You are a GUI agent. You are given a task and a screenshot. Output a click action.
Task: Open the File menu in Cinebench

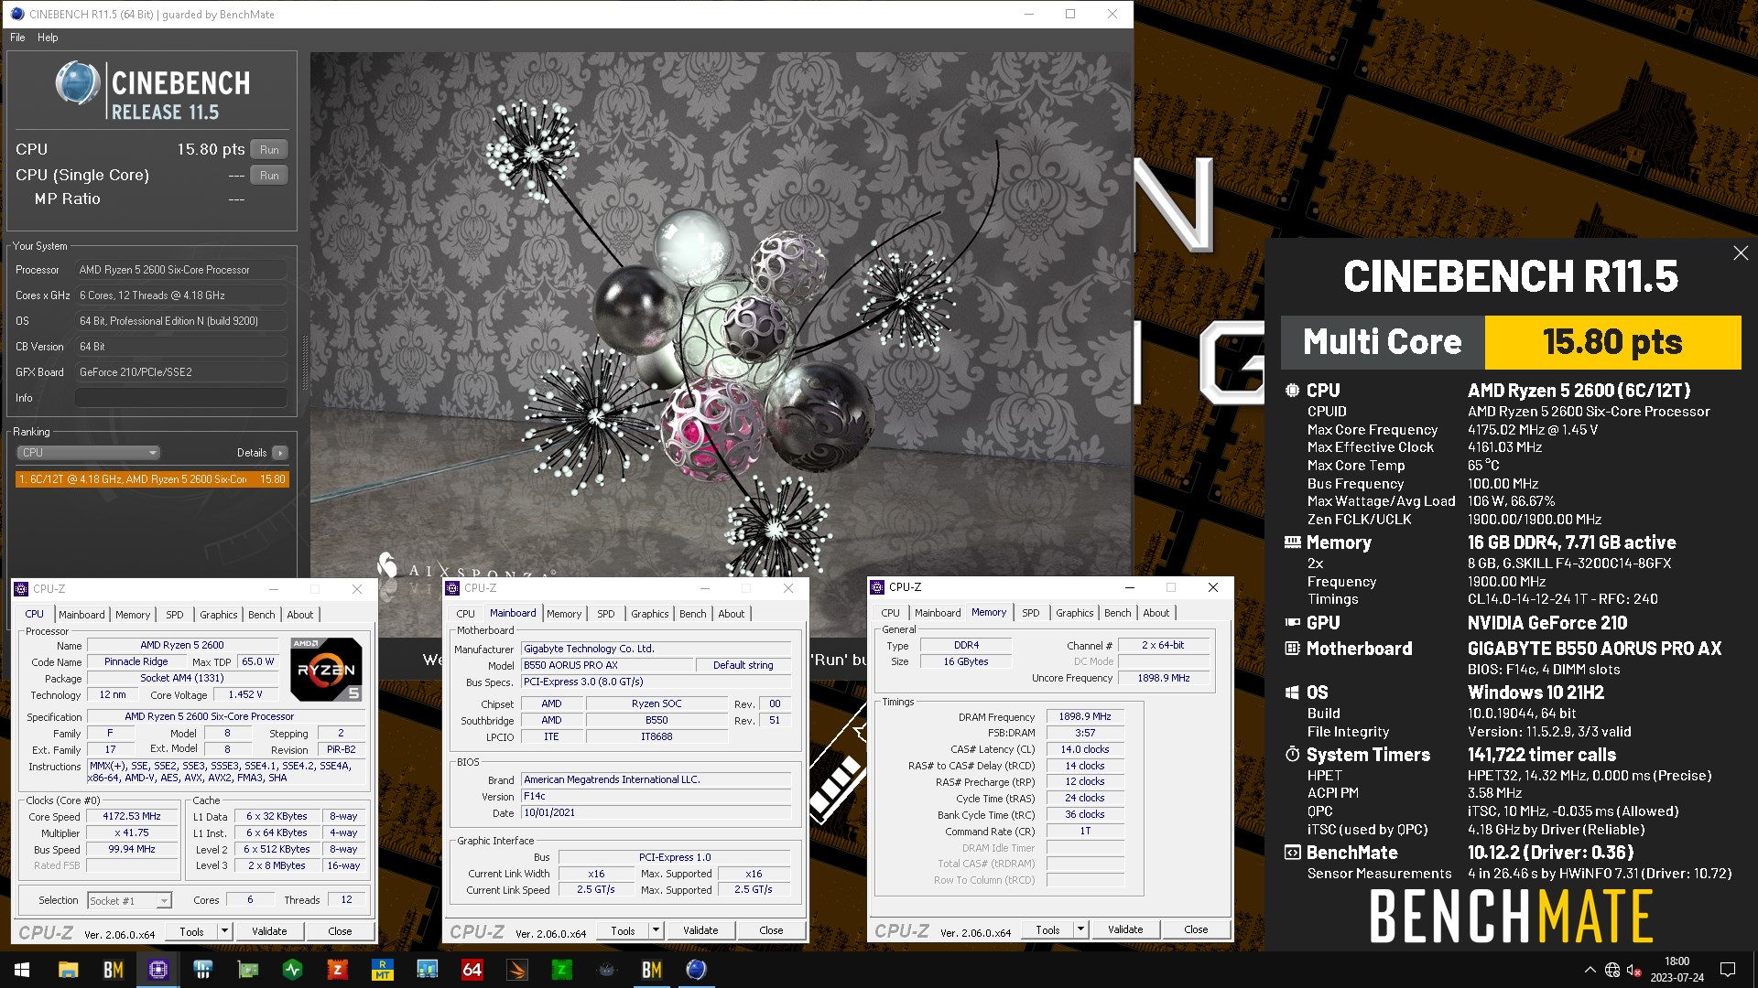(x=17, y=38)
